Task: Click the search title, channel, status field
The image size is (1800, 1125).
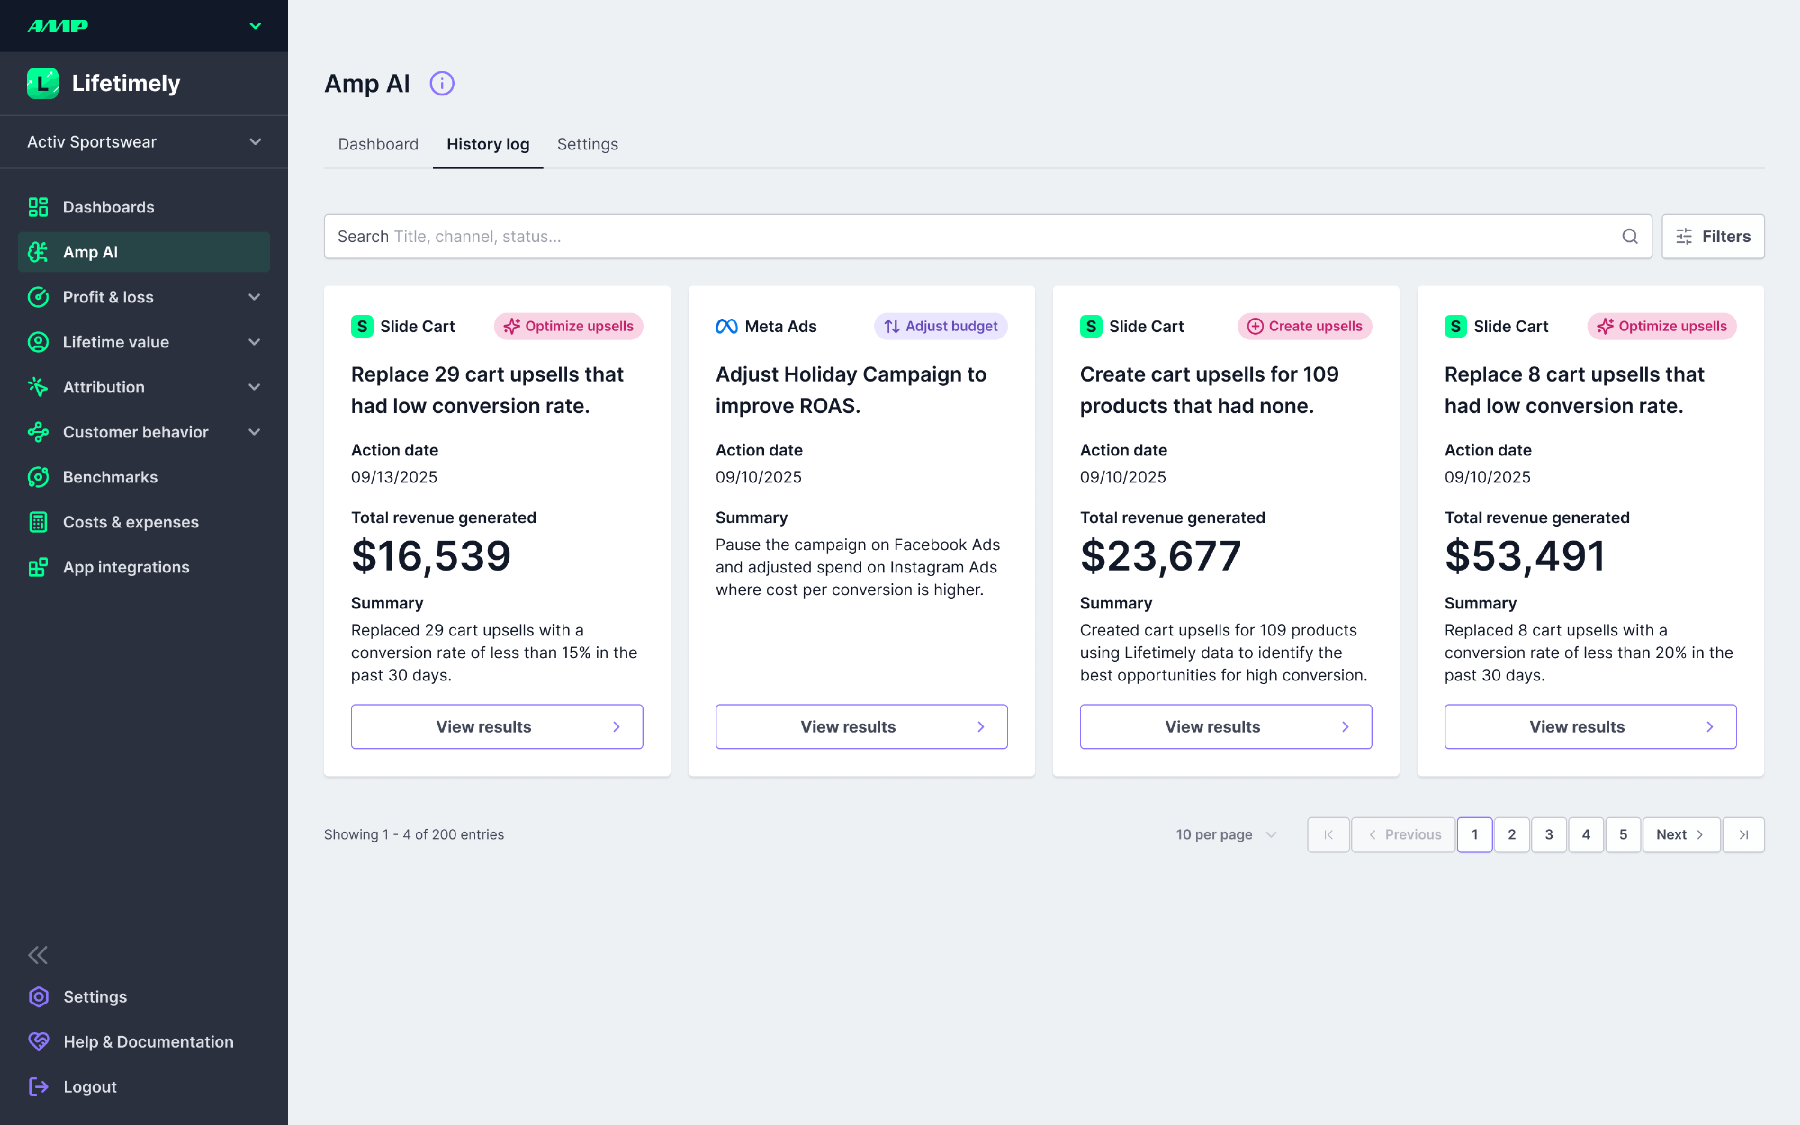Action: click(x=967, y=236)
